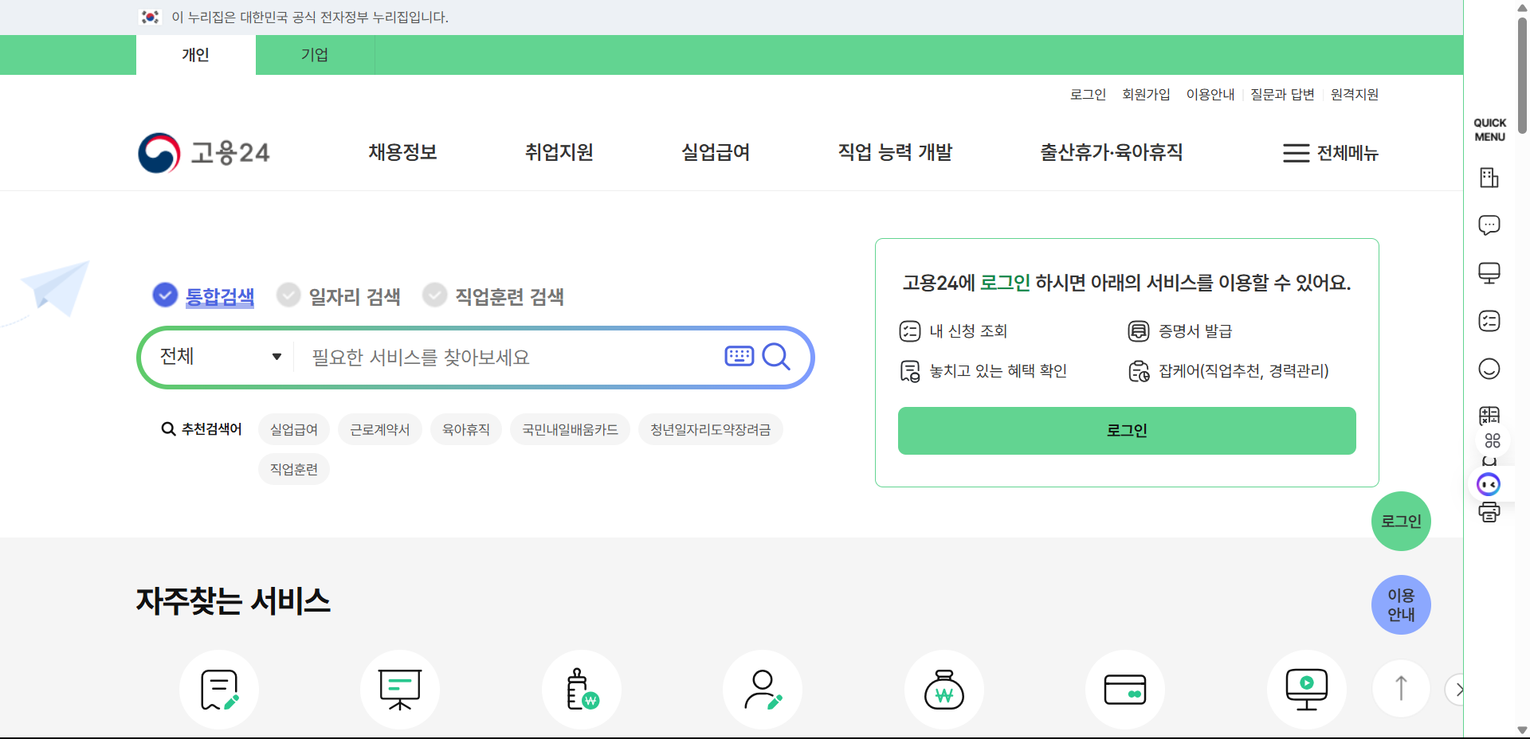The width and height of the screenshot is (1530, 739).
Task: Click the baby bottle service icon
Action: click(x=581, y=690)
